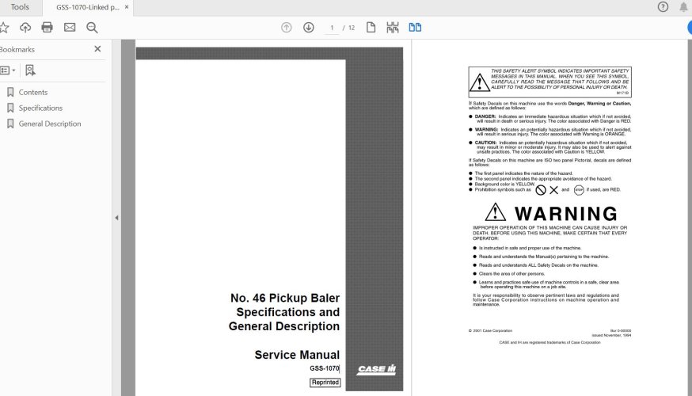Click the email envelope icon
Screen dimensions: 692x396
point(70,28)
